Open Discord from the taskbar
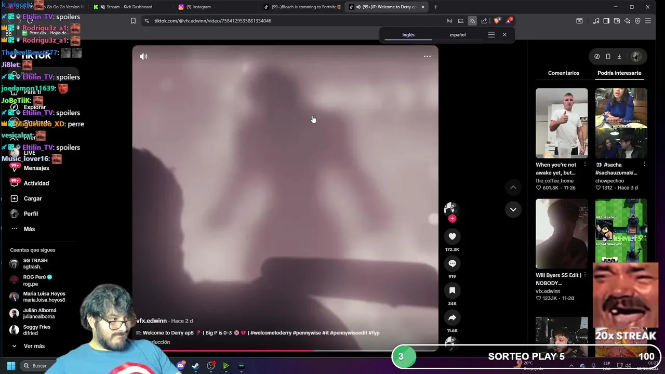Screen dimensions: 665x374 (x=181, y=366)
